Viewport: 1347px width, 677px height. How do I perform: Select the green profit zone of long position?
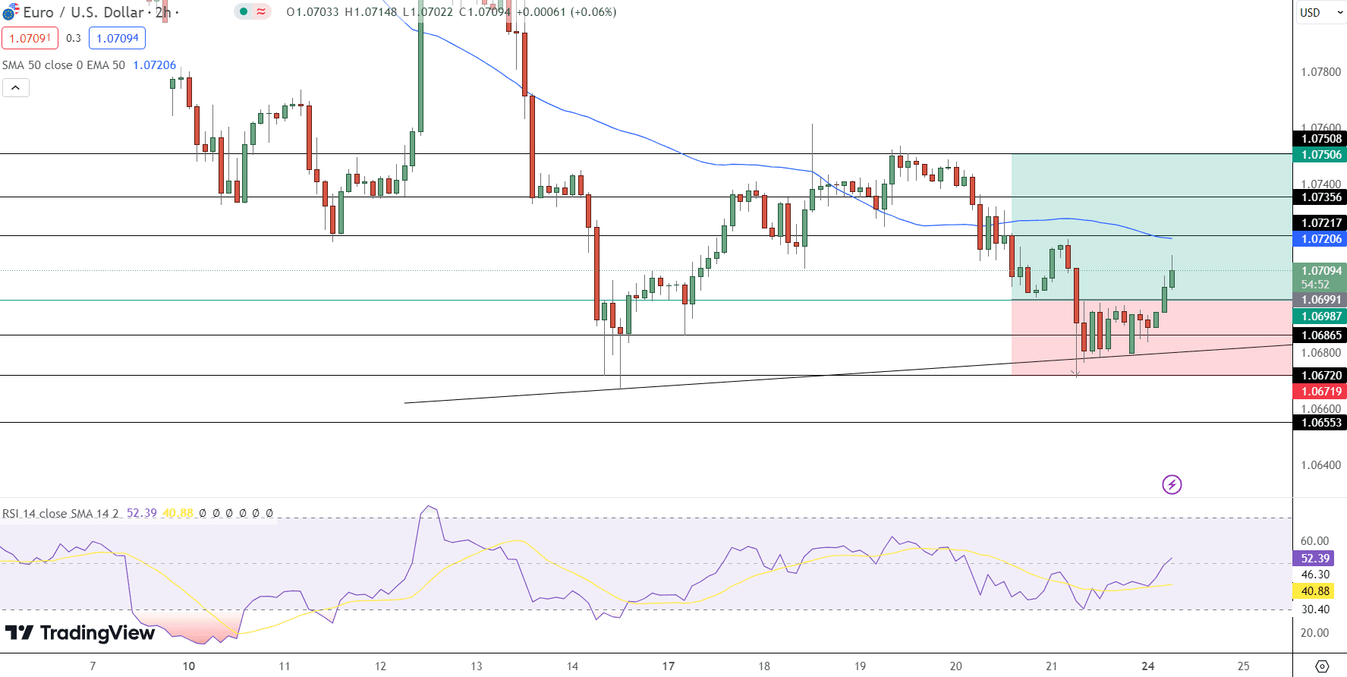(1152, 227)
